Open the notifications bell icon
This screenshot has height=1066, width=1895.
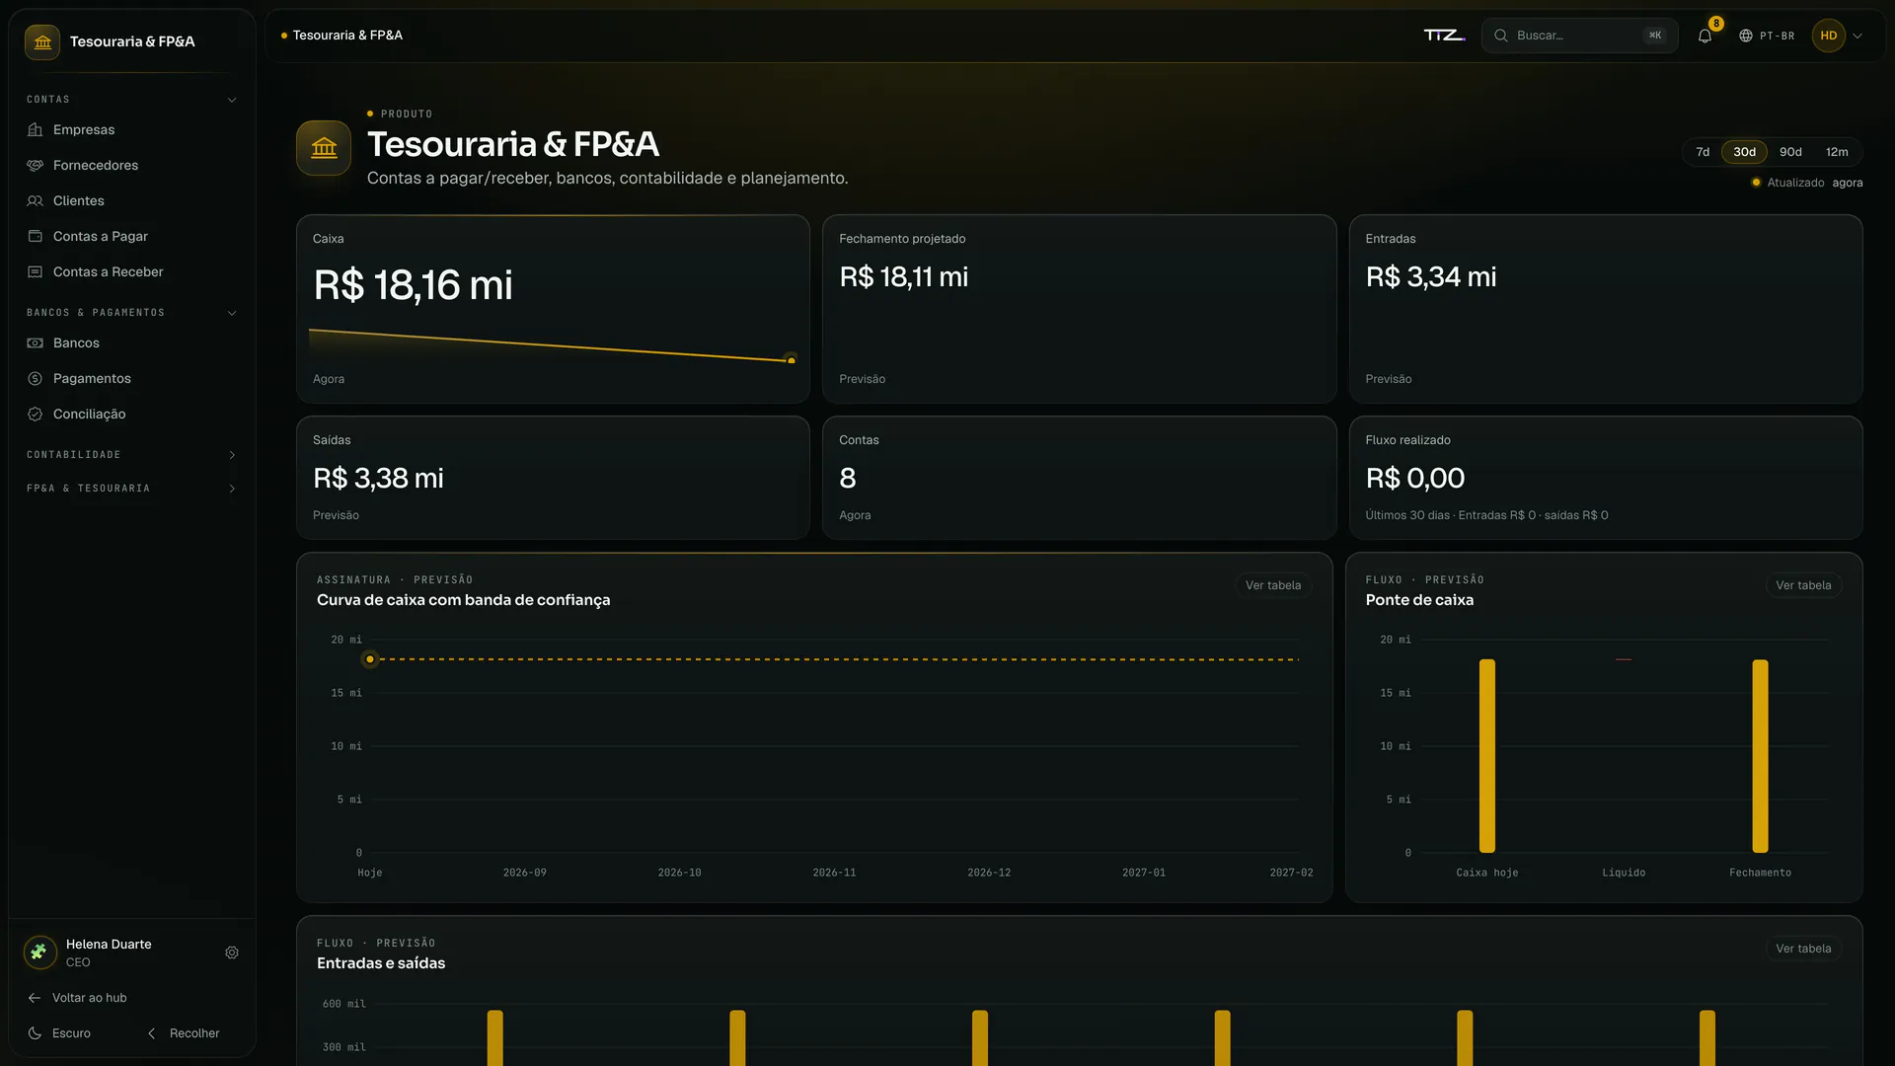1705,36
